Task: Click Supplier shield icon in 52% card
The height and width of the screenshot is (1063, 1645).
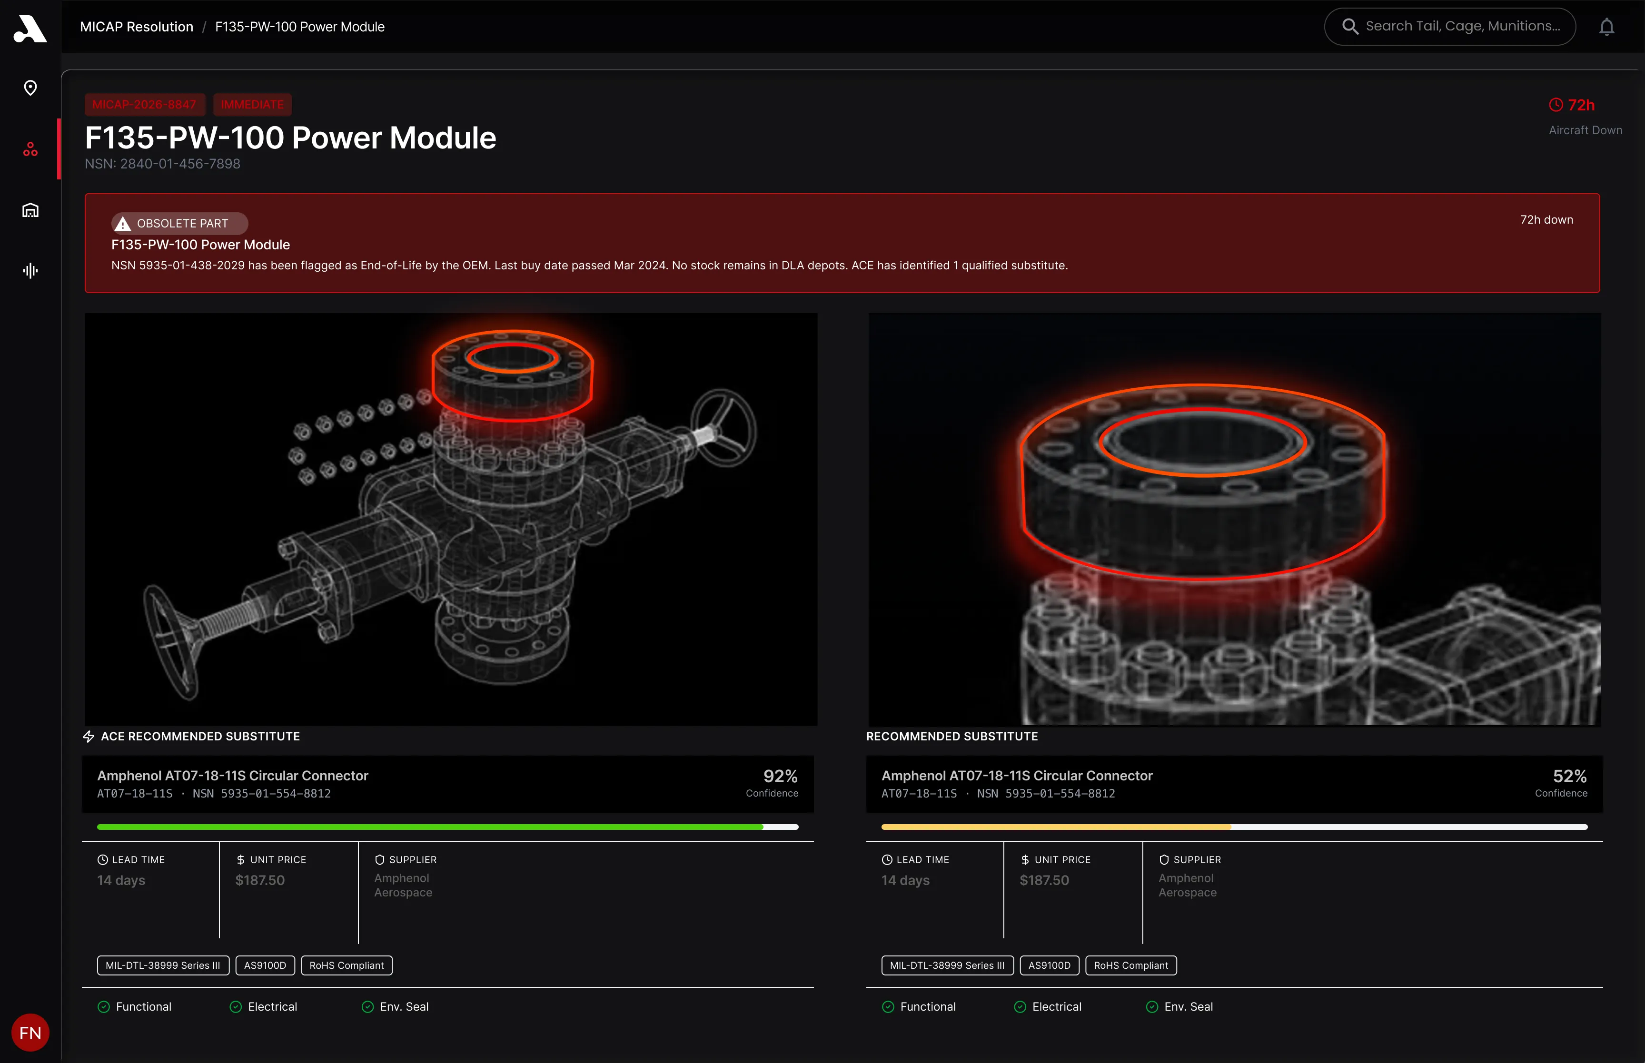Action: pyautogui.click(x=1164, y=860)
